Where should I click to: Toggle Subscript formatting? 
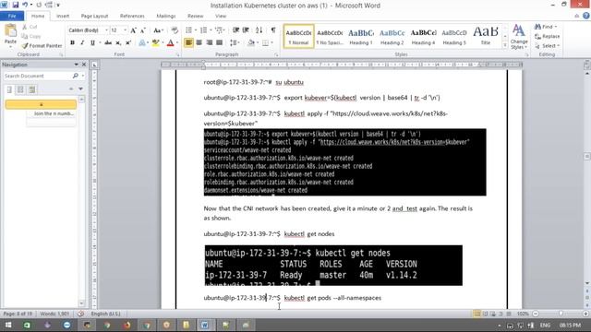118,43
